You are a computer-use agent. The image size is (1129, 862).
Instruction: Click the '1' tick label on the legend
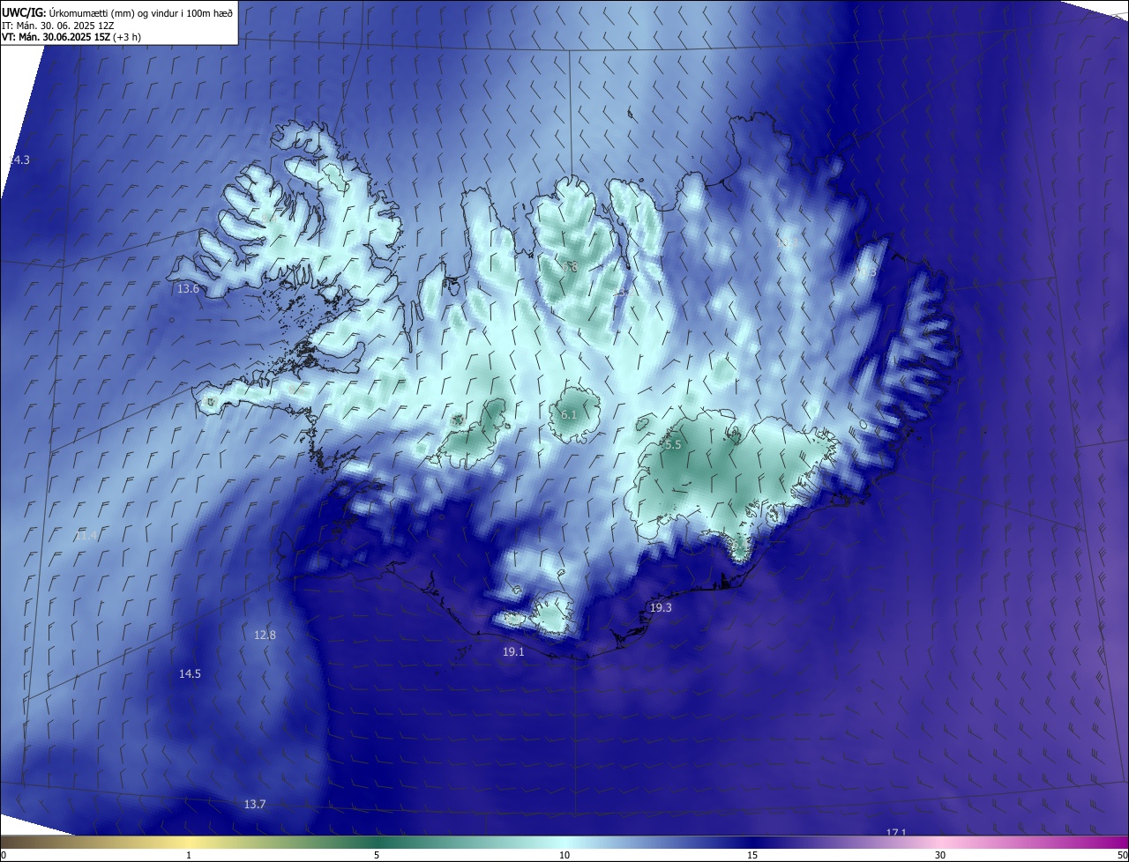click(189, 855)
